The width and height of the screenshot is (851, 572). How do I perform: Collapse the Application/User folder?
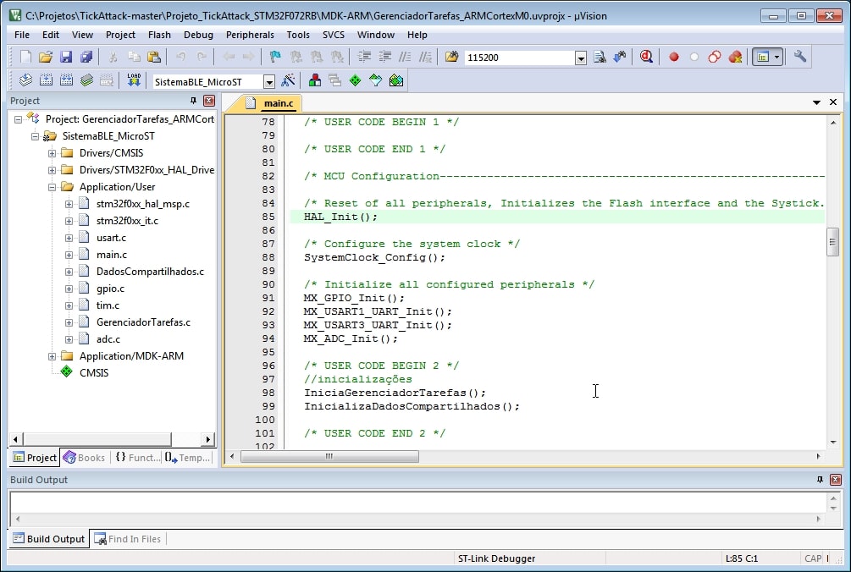point(52,187)
